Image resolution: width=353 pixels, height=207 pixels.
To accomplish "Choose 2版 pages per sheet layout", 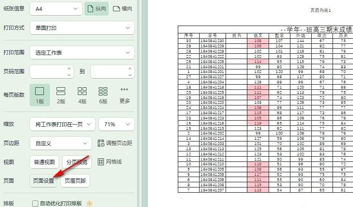I will coord(61,95).
